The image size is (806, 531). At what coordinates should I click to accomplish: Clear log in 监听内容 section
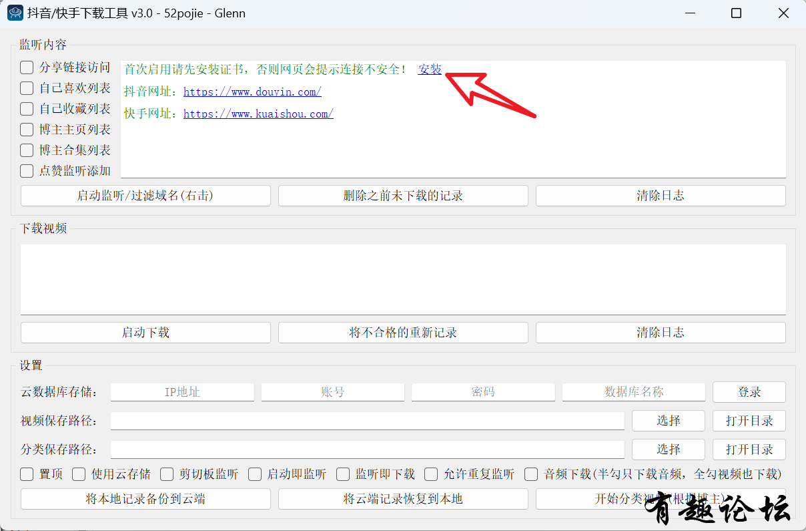tap(661, 196)
